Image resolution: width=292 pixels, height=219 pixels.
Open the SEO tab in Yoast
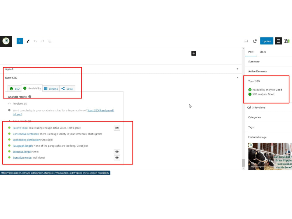click(x=15, y=89)
